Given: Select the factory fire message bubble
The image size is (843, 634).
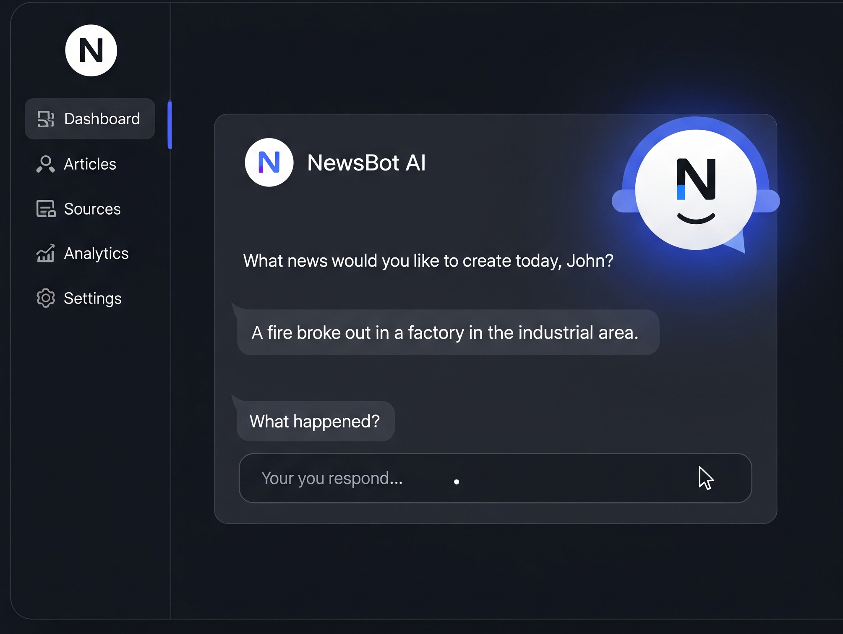Looking at the screenshot, I should point(448,333).
